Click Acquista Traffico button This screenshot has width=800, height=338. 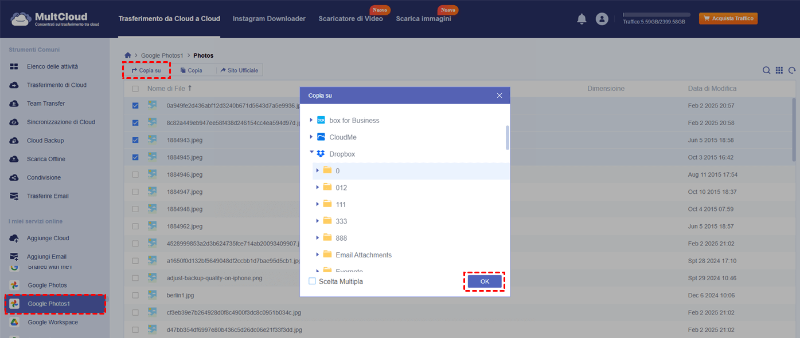point(728,19)
